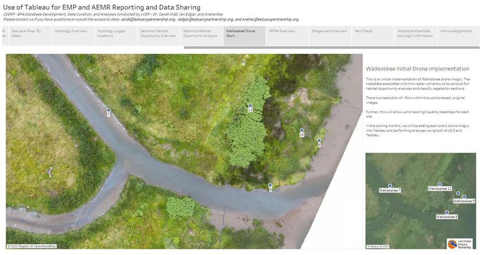
Task: Go to the MCNA Overview tab
Action: [287, 36]
